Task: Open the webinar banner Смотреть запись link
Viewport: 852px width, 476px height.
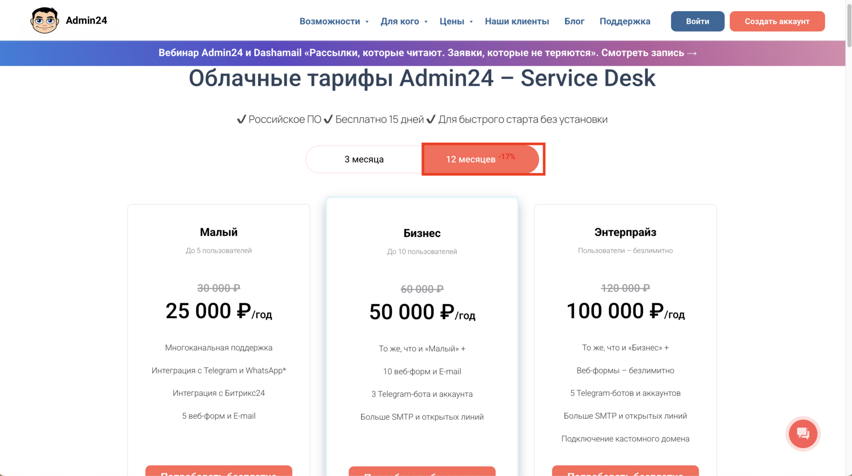Action: pos(649,53)
